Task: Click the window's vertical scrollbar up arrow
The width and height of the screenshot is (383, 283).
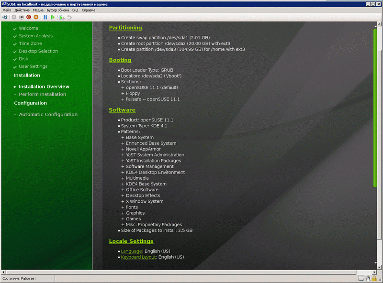Action: (379, 24)
